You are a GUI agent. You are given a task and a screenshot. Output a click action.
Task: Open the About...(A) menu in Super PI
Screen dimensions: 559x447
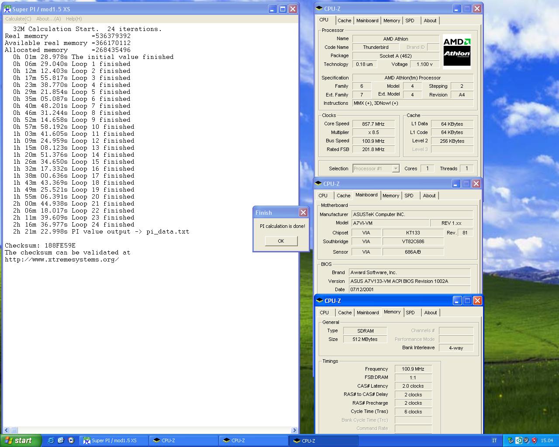click(x=48, y=19)
